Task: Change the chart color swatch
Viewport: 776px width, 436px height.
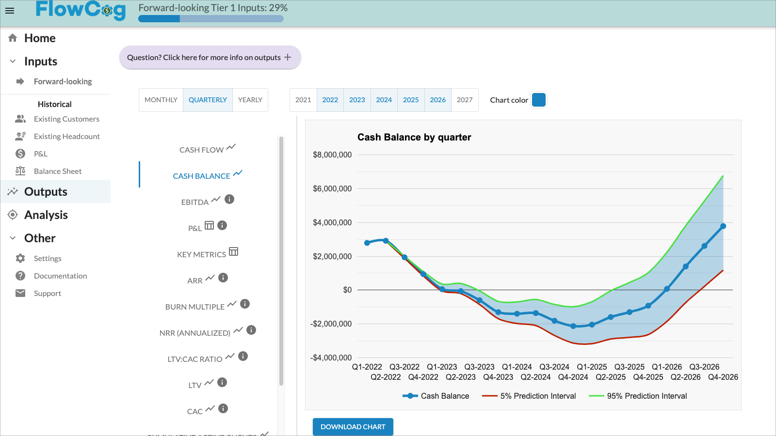Action: pyautogui.click(x=539, y=100)
